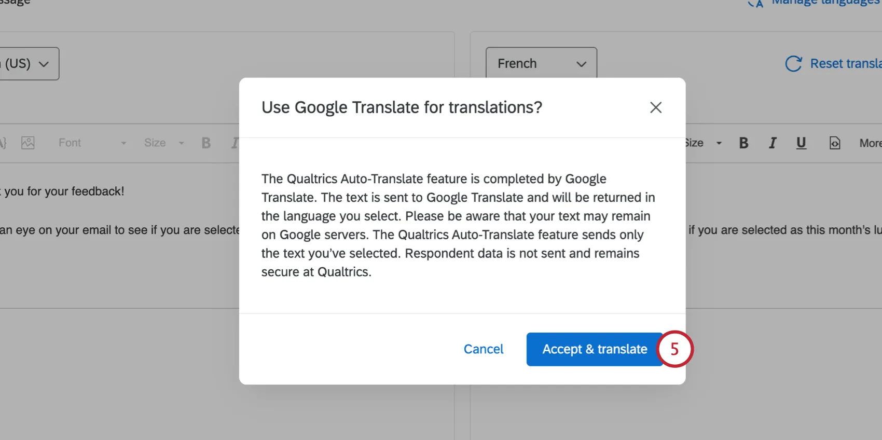882x440 pixels.
Task: Toggle bold in the left editor toolbar
Action: click(206, 143)
